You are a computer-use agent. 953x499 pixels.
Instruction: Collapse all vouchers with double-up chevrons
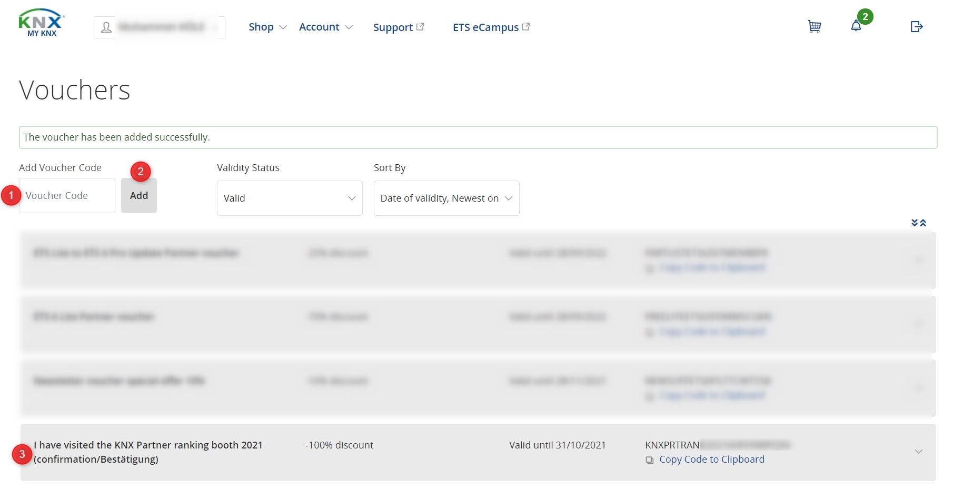point(923,223)
